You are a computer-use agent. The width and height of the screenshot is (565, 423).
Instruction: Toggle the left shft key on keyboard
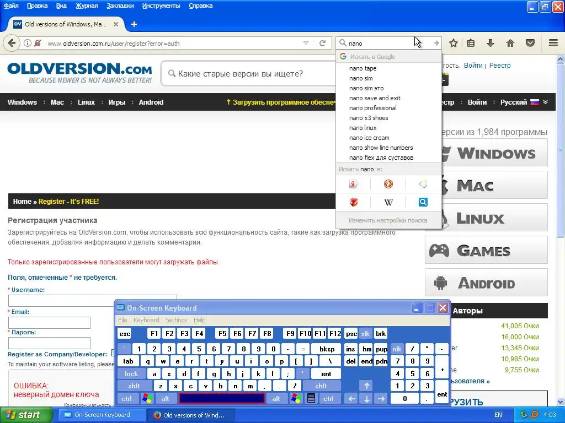(134, 386)
